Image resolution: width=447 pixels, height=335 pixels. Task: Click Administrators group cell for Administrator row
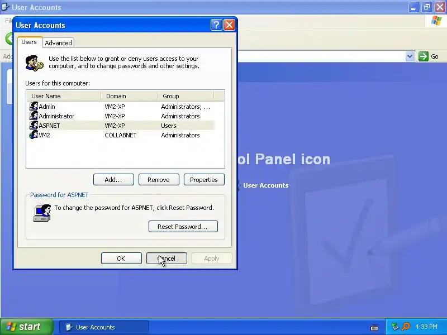pos(180,116)
